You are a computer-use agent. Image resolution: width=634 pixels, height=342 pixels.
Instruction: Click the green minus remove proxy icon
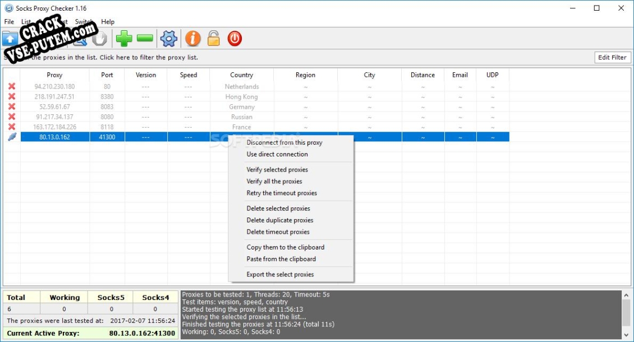[x=145, y=38]
